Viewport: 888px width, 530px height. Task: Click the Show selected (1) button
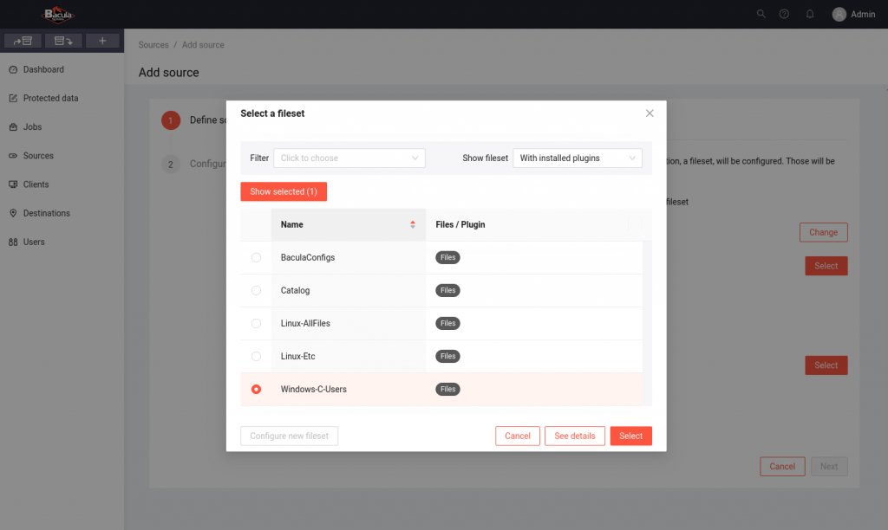tap(284, 191)
